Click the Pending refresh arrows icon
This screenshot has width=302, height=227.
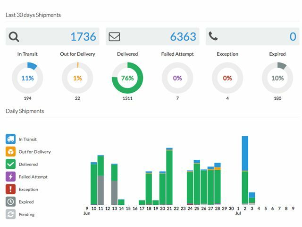11,214
